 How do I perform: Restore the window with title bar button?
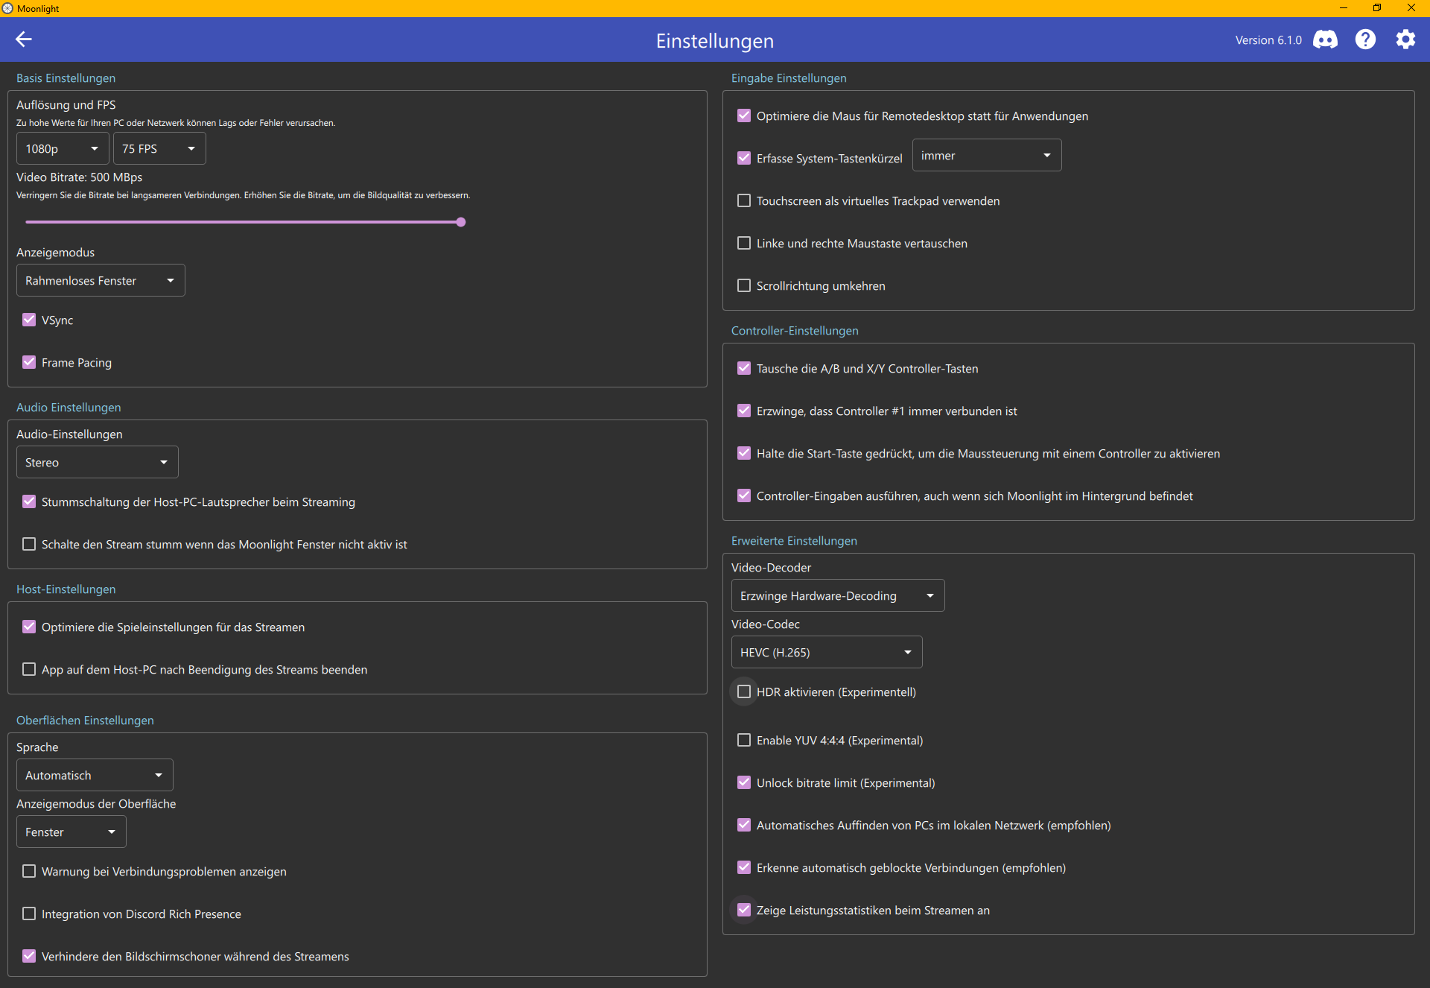(x=1377, y=8)
